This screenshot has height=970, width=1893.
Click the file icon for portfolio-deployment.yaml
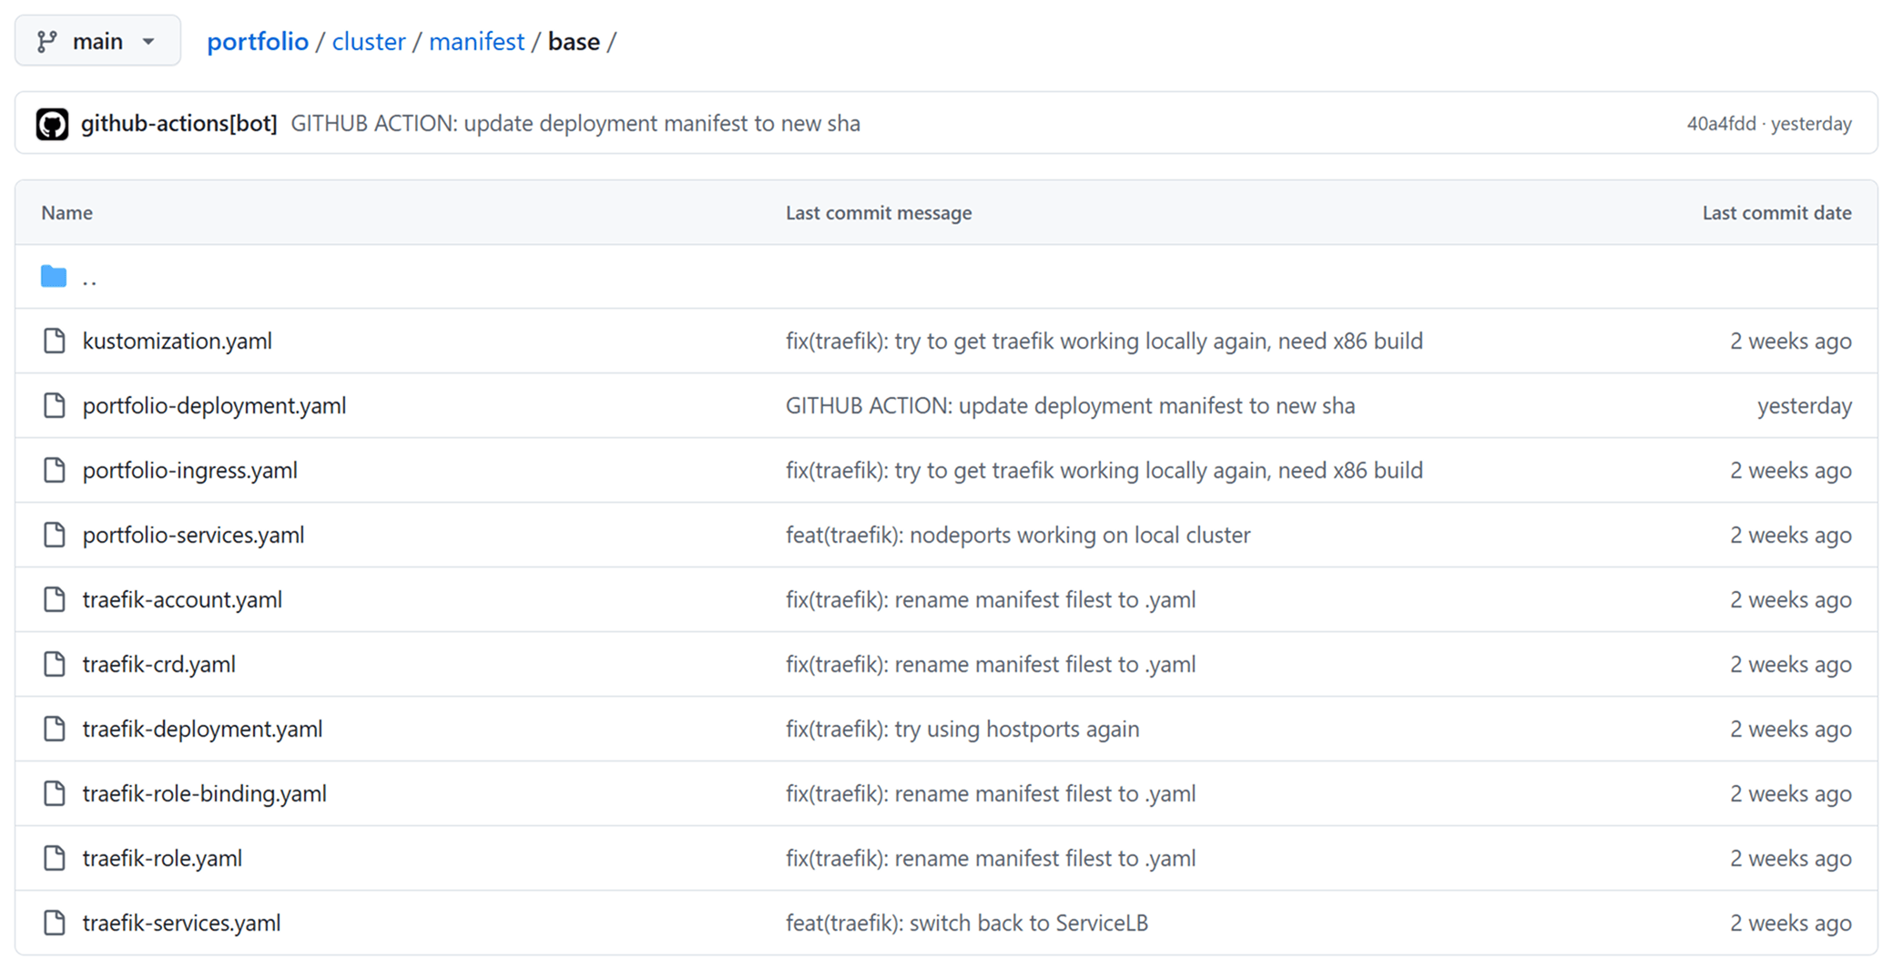(x=54, y=405)
